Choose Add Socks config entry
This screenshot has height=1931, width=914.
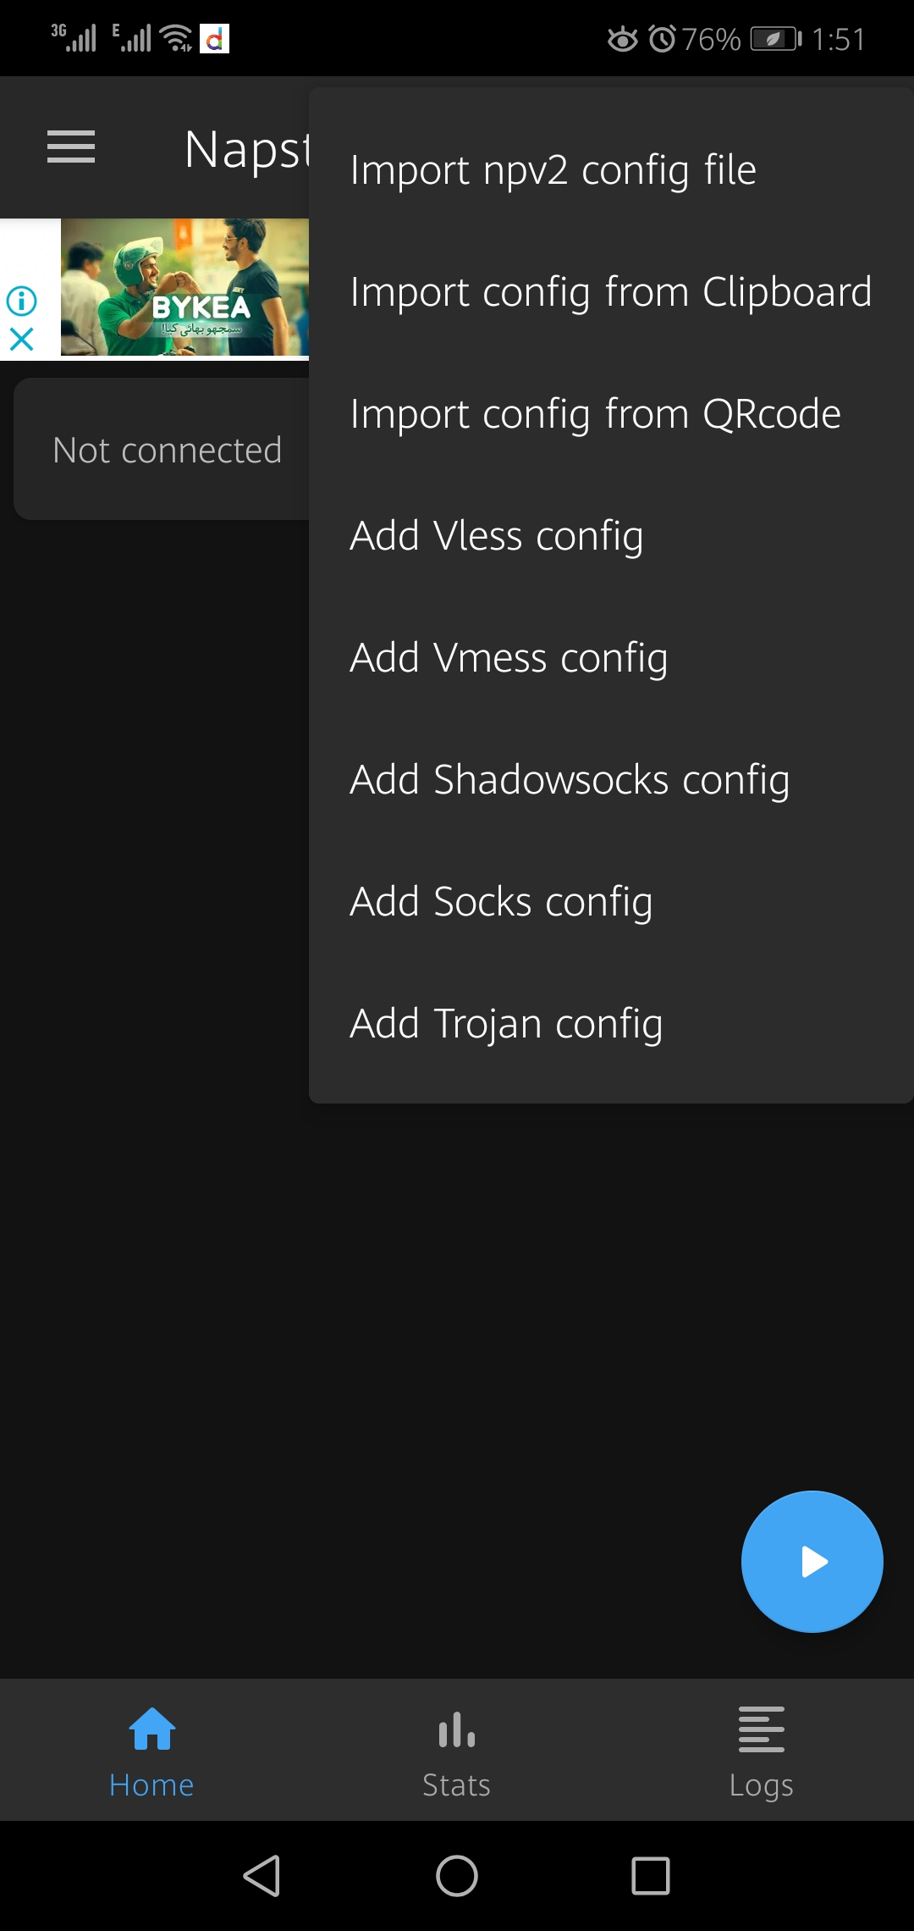click(x=501, y=902)
